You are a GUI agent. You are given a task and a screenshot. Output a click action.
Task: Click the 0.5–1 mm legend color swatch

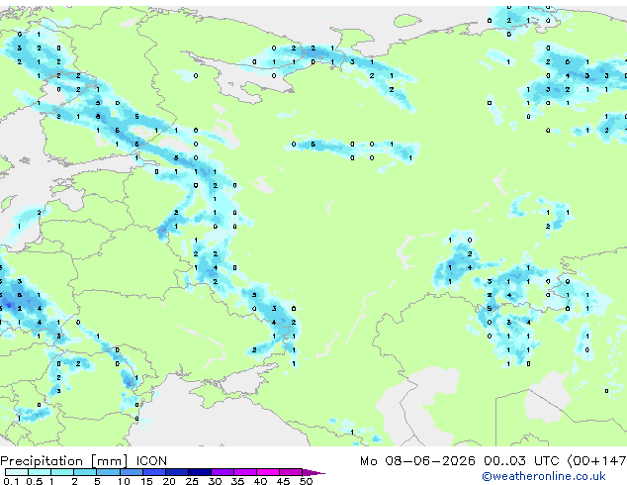[x=40, y=472]
